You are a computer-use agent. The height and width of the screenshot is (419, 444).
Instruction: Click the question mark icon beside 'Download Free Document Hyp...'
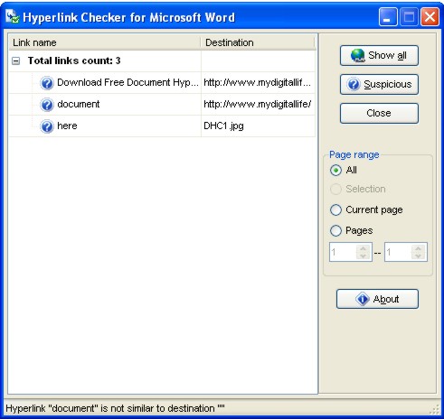click(47, 83)
